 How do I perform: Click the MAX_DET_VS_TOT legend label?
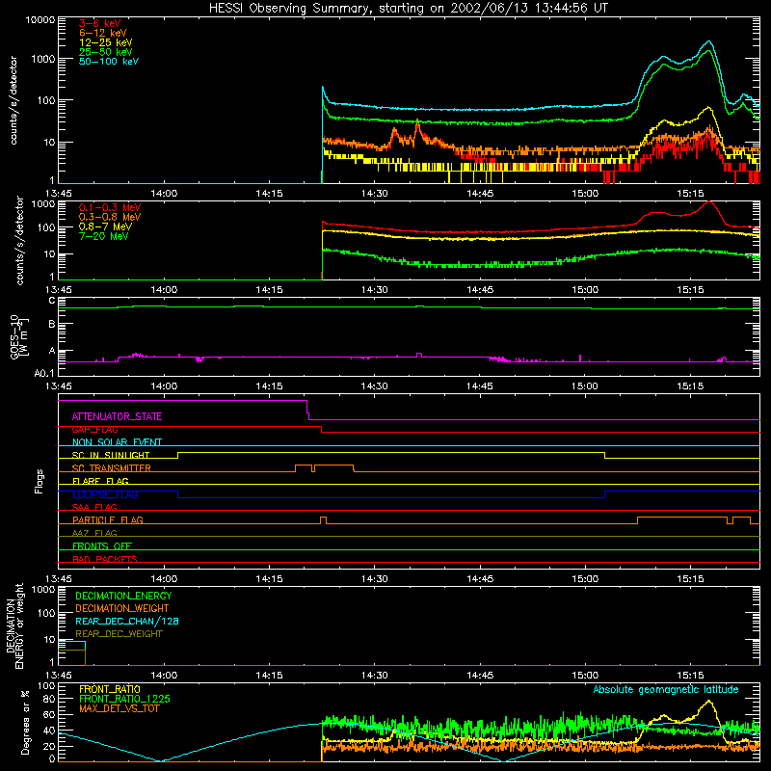click(119, 708)
